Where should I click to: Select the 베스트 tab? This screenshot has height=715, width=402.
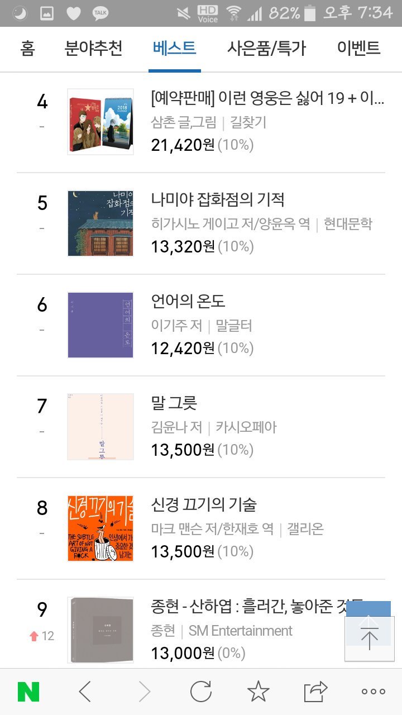coord(174,48)
